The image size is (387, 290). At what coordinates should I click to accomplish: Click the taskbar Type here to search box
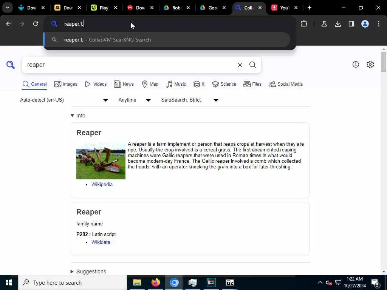(73, 282)
